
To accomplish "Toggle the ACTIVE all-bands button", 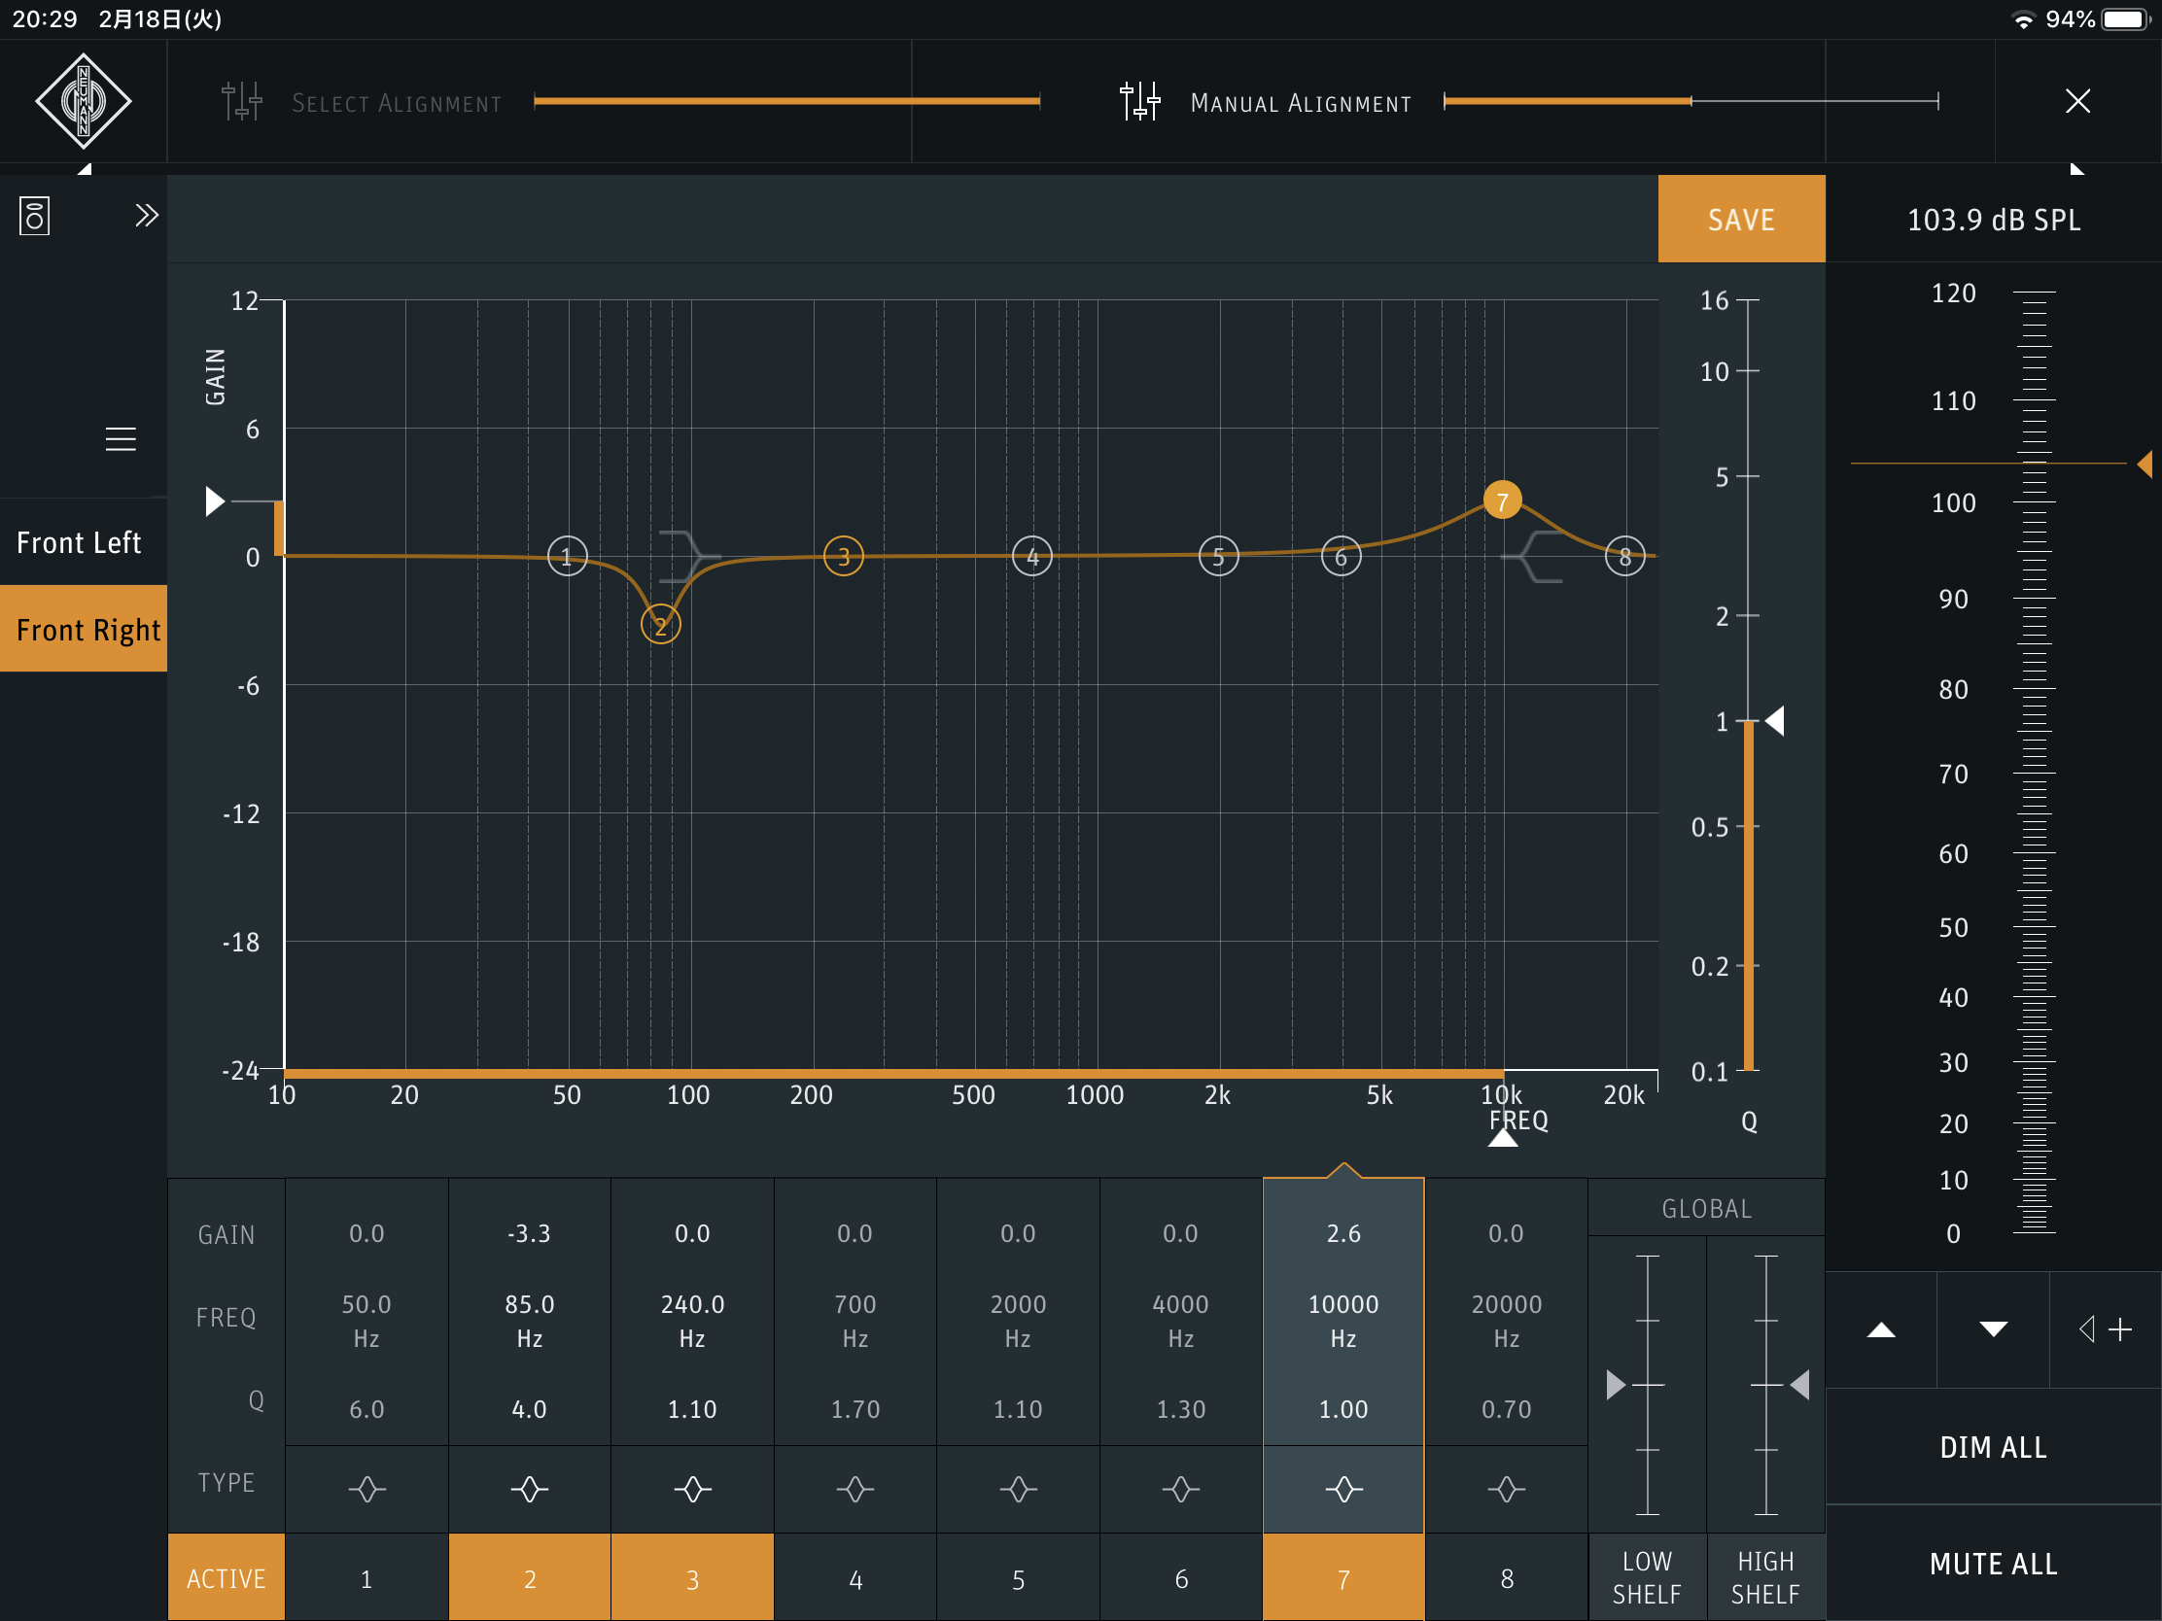I will tap(226, 1578).
